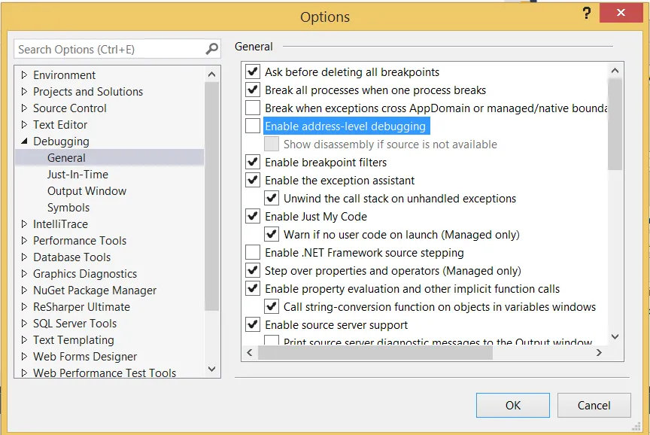Expand the Environment node
This screenshot has height=435, width=650.
pos(25,75)
